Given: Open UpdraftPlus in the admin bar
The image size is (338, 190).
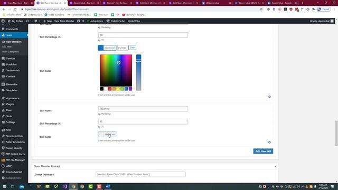Looking at the screenshot, I should pos(134,21).
